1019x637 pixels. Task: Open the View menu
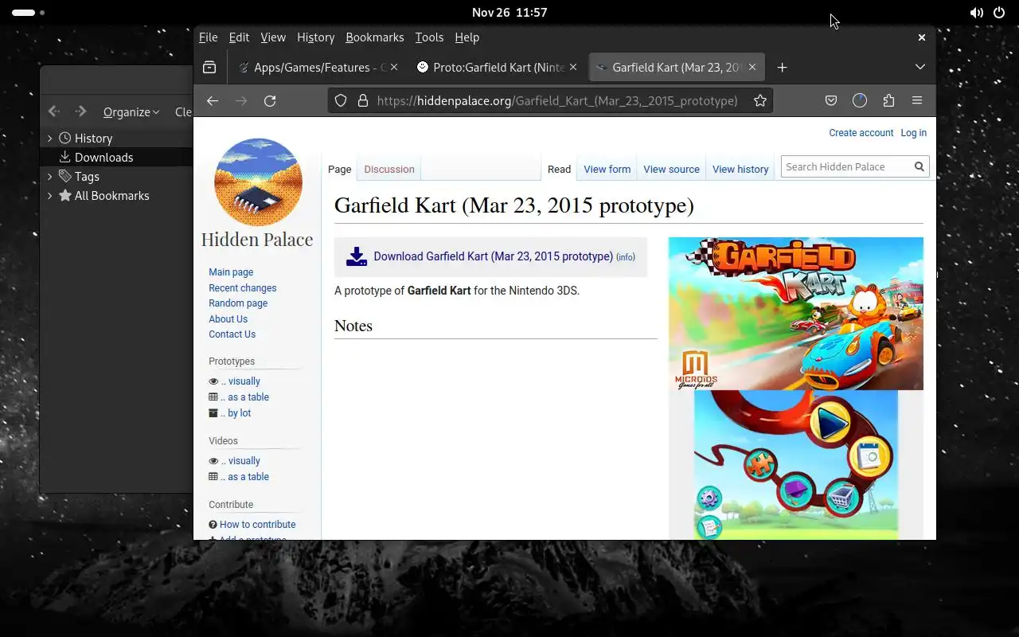point(273,37)
